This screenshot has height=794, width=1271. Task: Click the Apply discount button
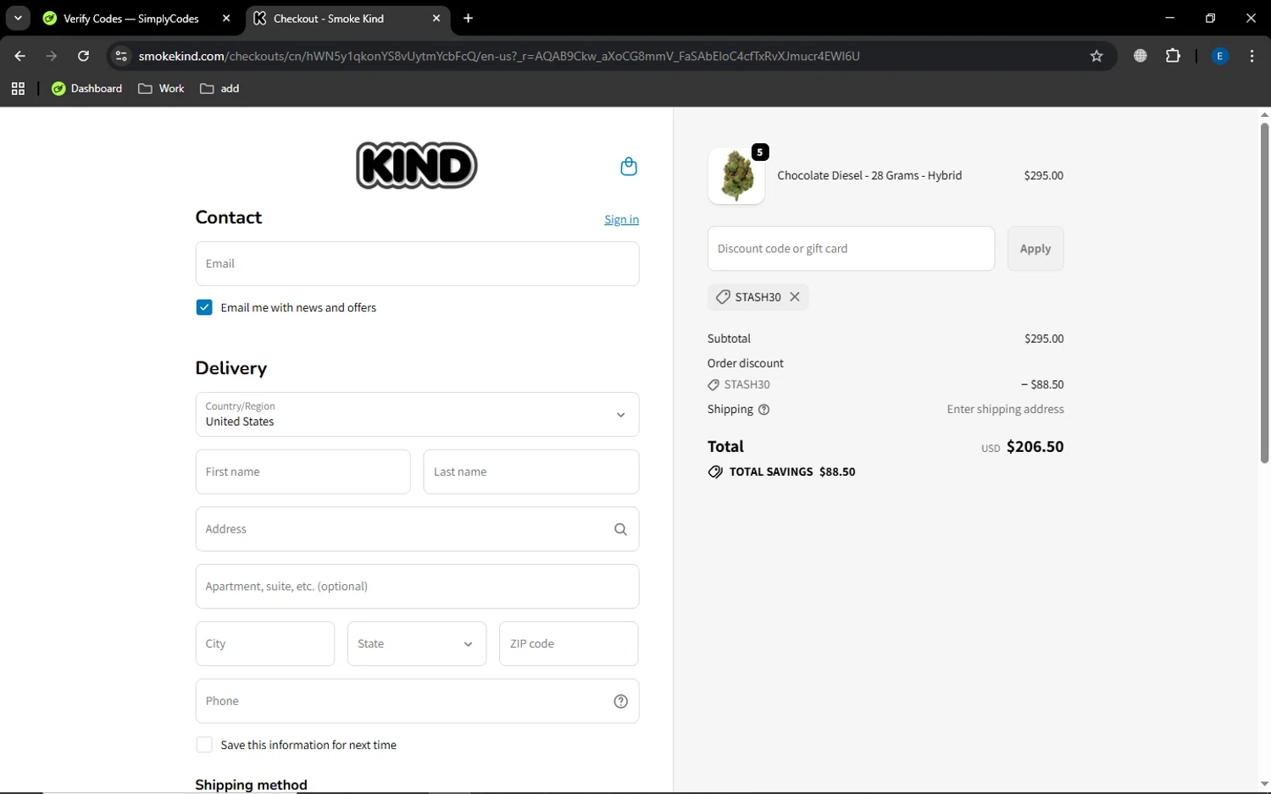[1035, 249]
